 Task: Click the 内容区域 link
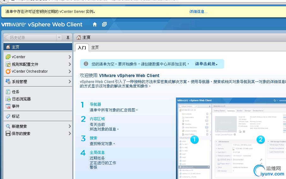click(97, 119)
